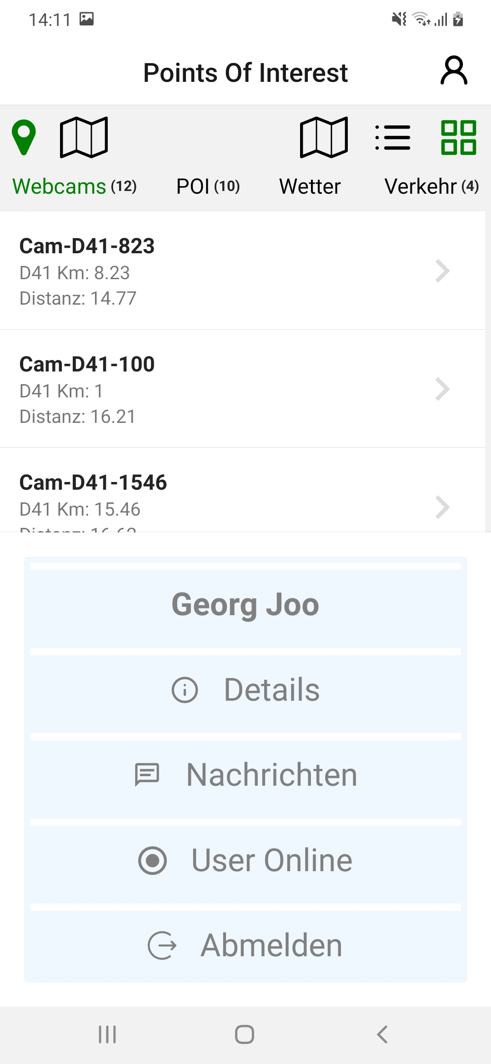Tap the info icon beside Details
The height and width of the screenshot is (1064, 491).
pos(185,690)
